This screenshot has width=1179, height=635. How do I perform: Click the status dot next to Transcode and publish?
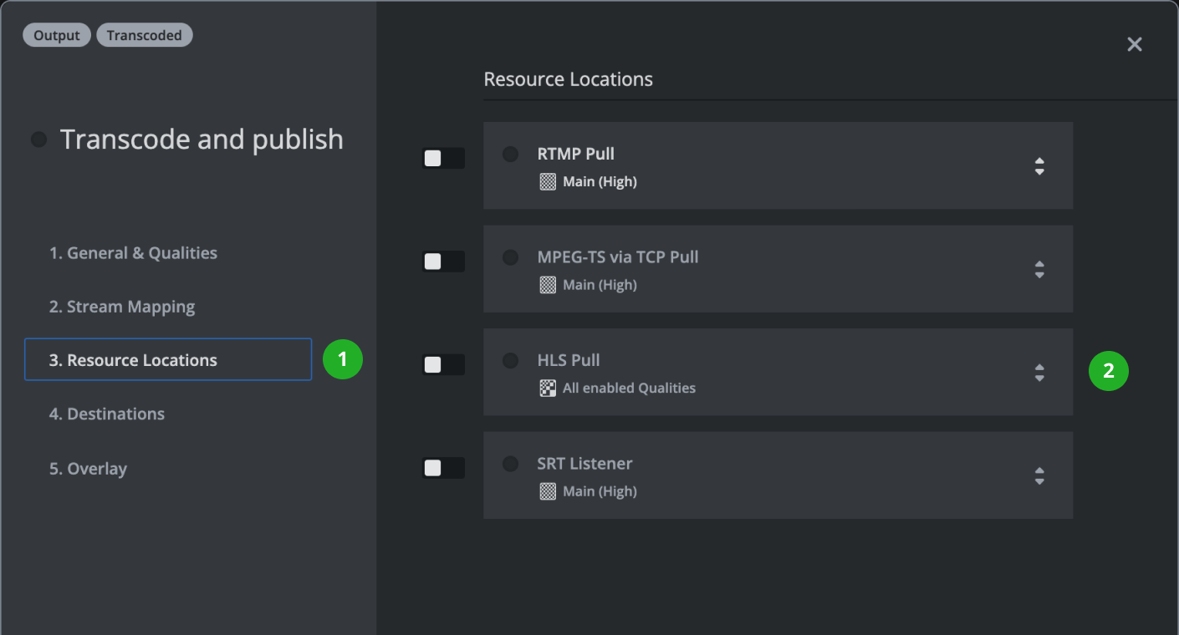click(38, 140)
